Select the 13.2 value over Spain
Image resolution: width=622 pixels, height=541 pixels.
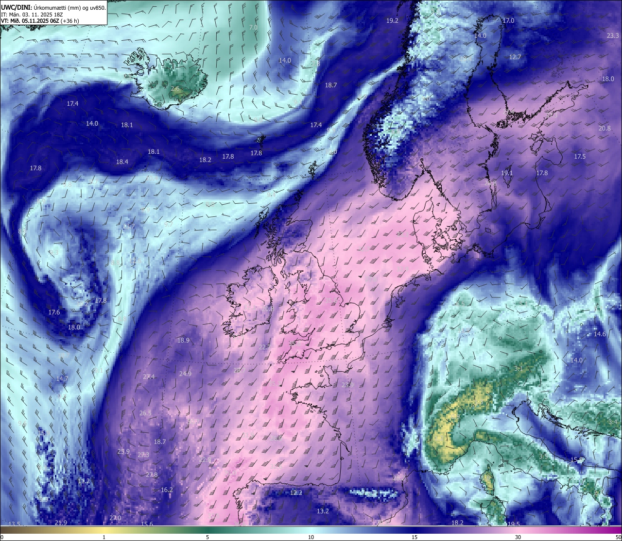coord(323,511)
